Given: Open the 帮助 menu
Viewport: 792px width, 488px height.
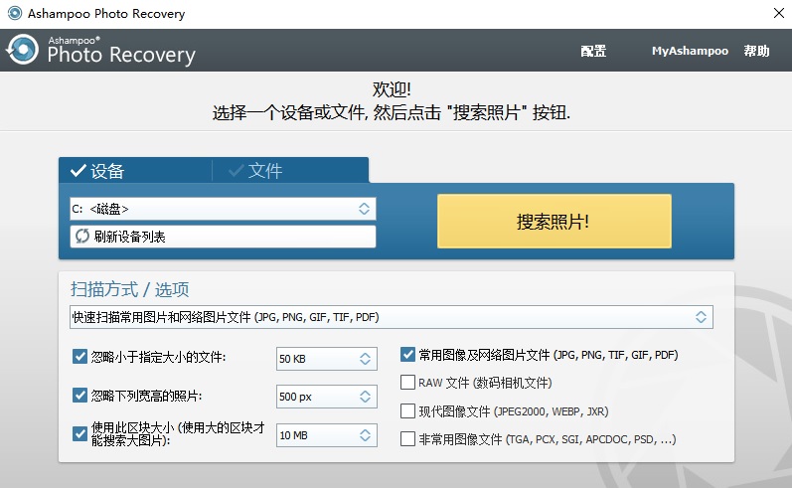Looking at the screenshot, I should [756, 51].
